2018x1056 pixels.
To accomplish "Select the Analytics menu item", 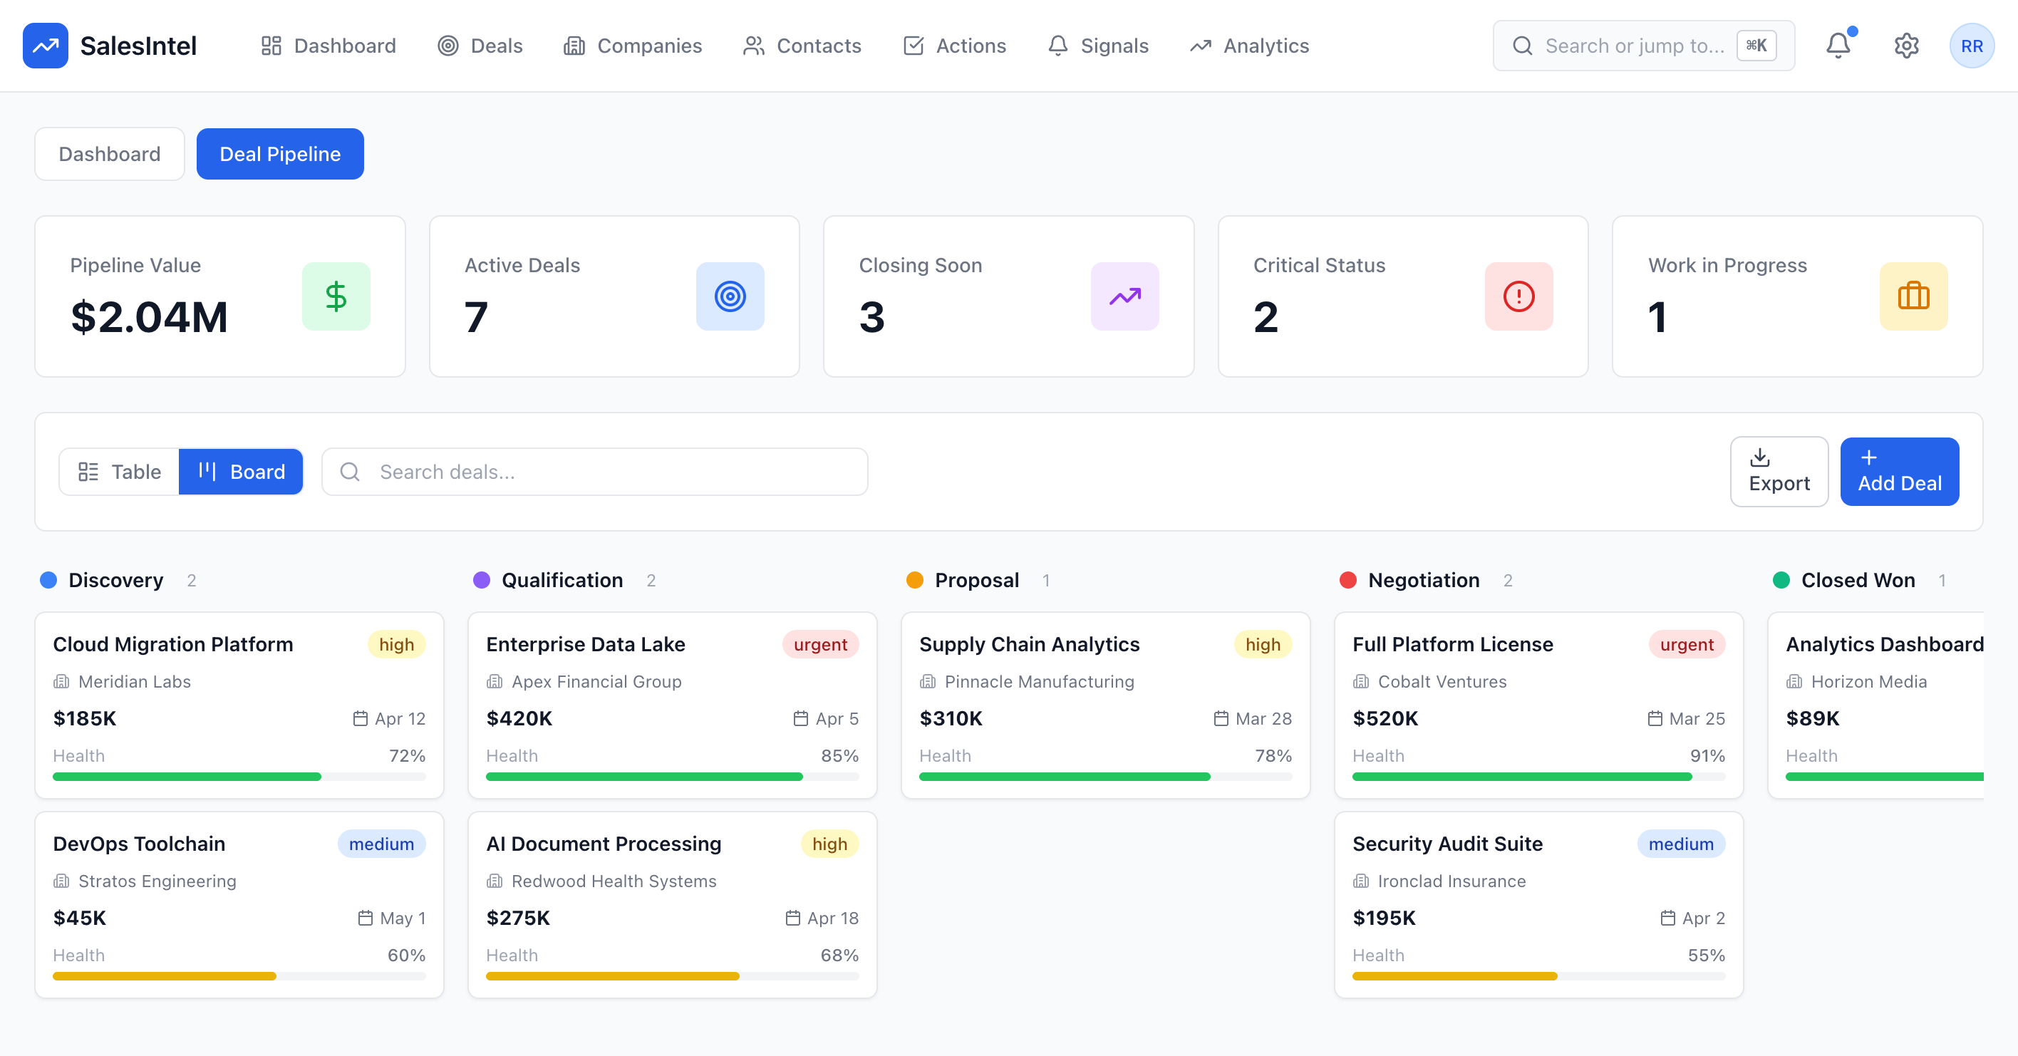I will (1250, 46).
